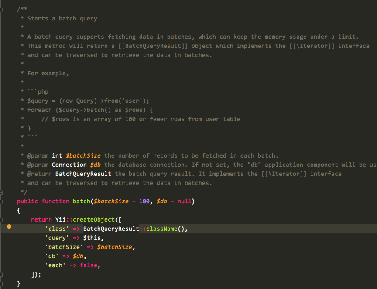
Task: Click 'BatchQueryResult' in the @return line
Action: tap(83, 174)
